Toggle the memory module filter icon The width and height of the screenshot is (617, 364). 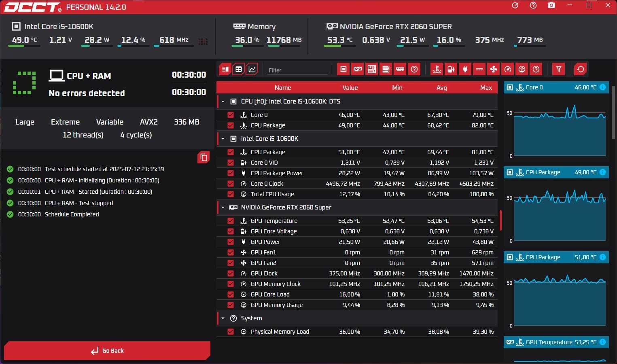pos(400,69)
